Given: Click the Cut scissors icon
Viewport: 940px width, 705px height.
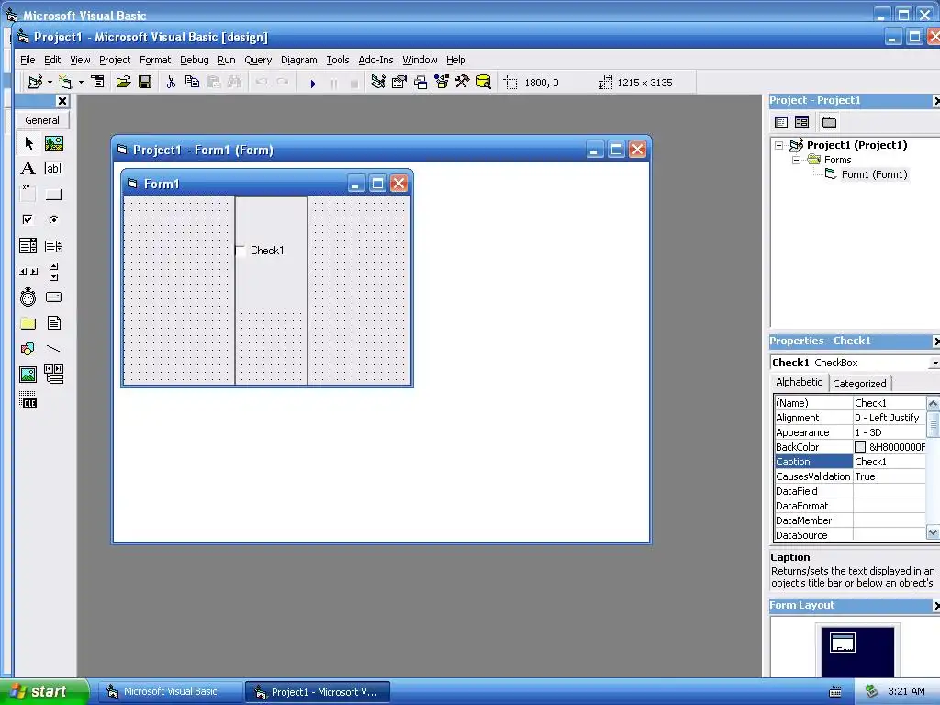Looking at the screenshot, I should click(x=172, y=82).
